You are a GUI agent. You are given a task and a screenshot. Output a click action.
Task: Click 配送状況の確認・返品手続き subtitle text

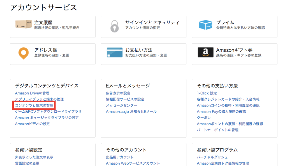click(x=57, y=28)
